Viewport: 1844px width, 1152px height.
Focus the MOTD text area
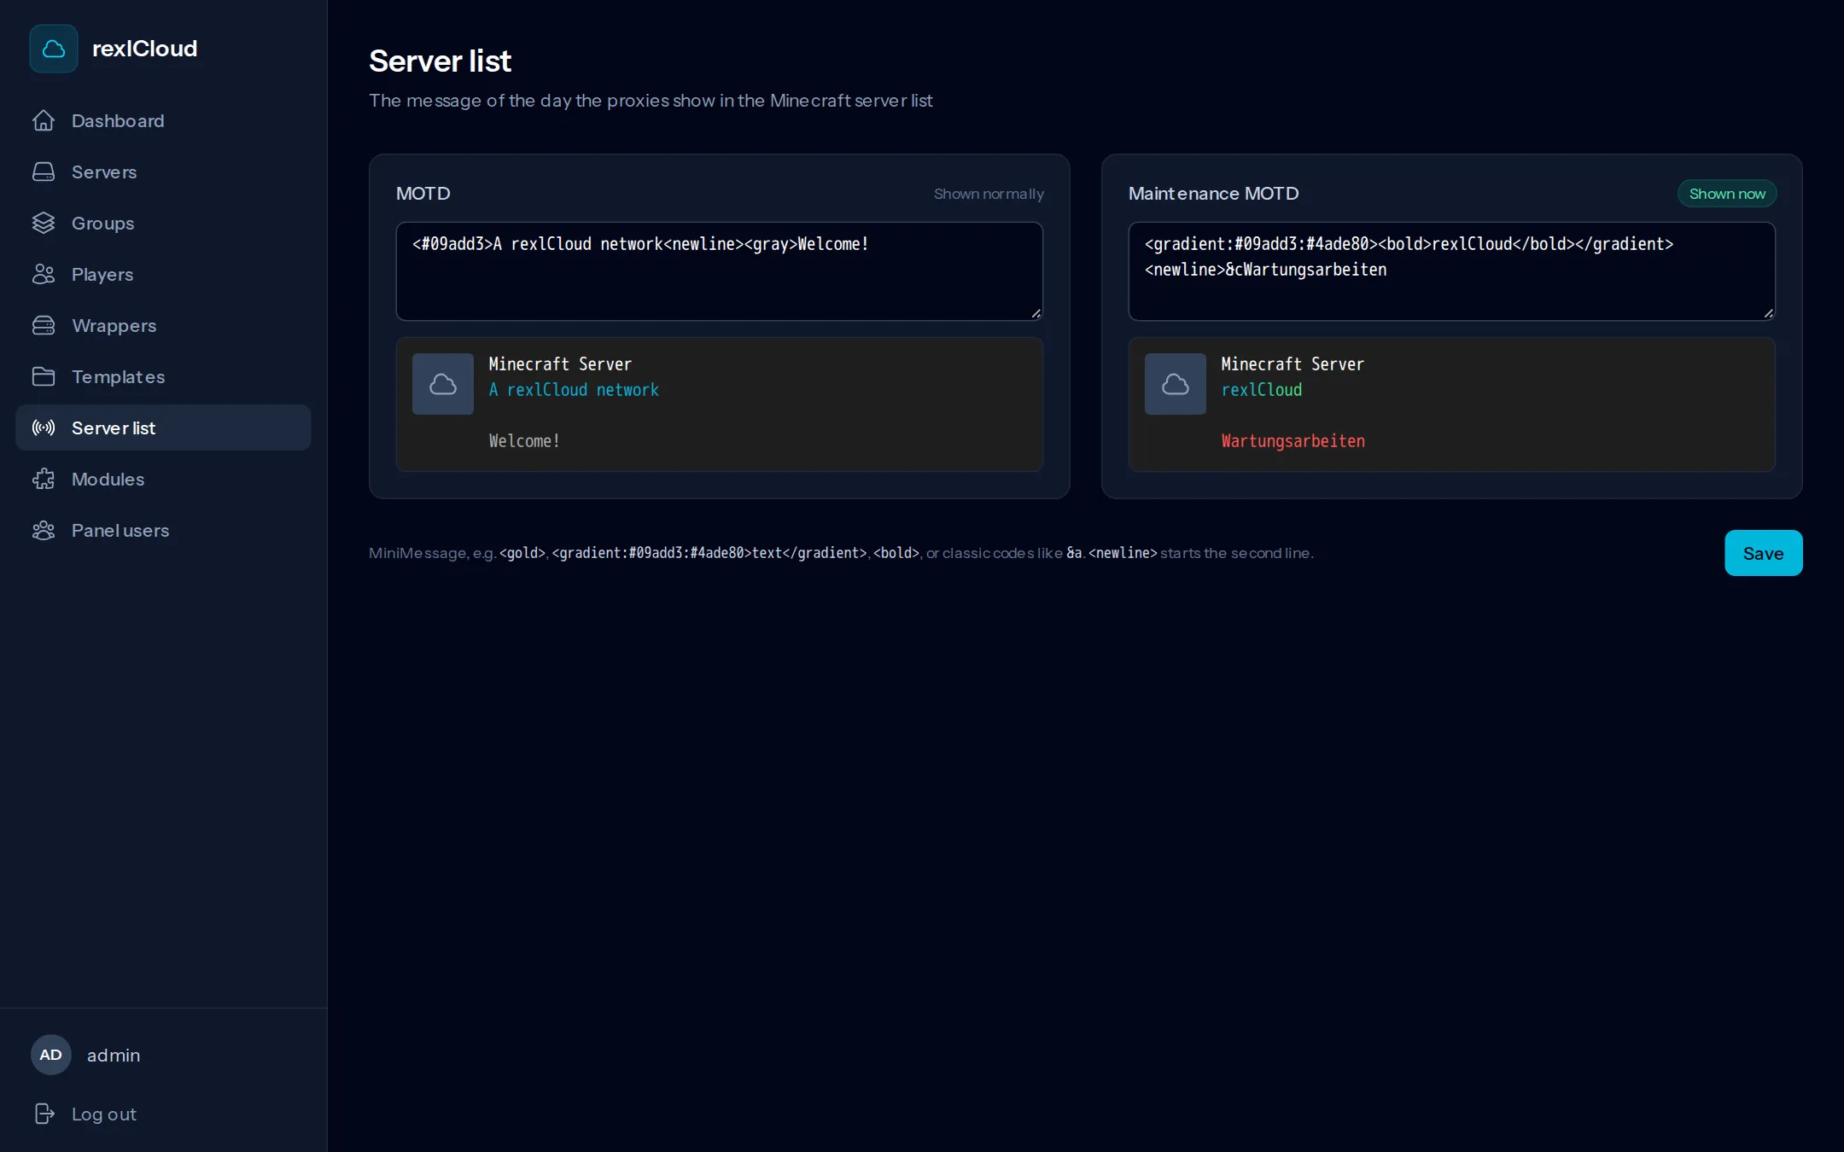point(720,271)
